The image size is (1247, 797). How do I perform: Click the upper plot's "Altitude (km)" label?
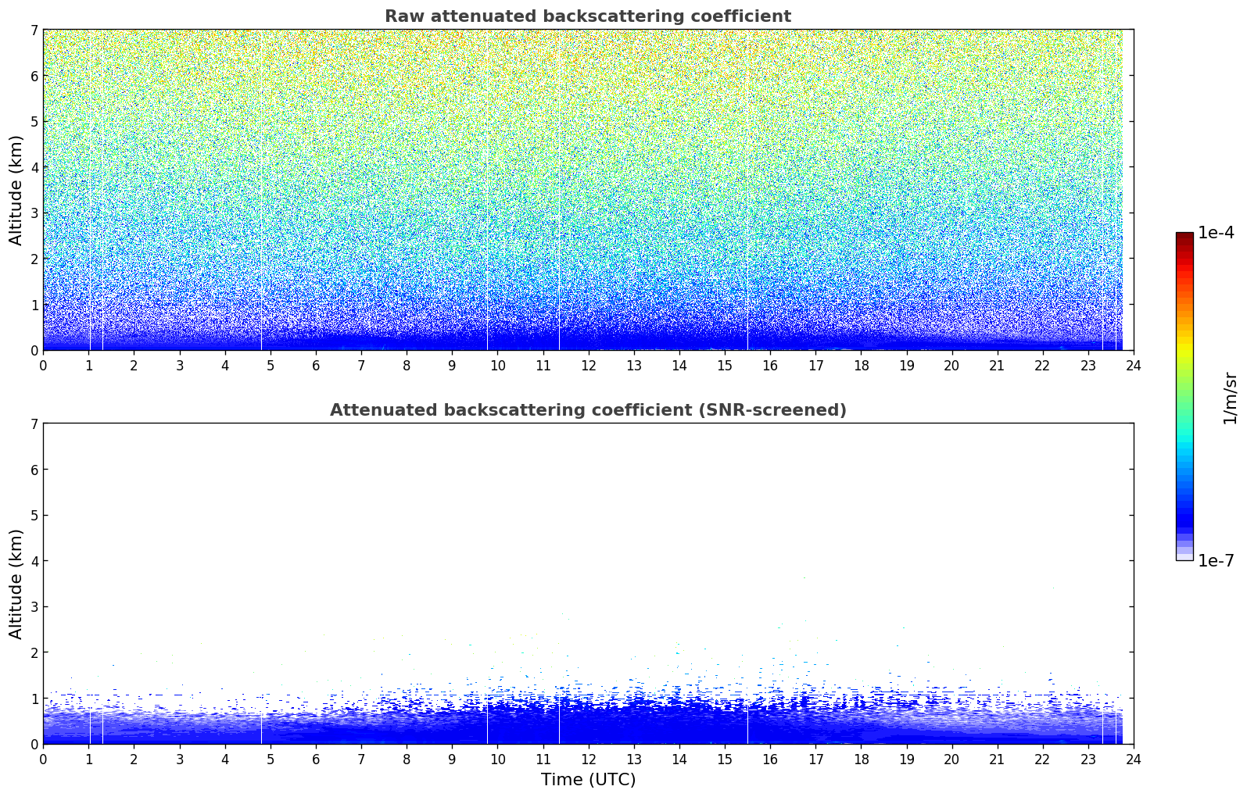(x=16, y=190)
